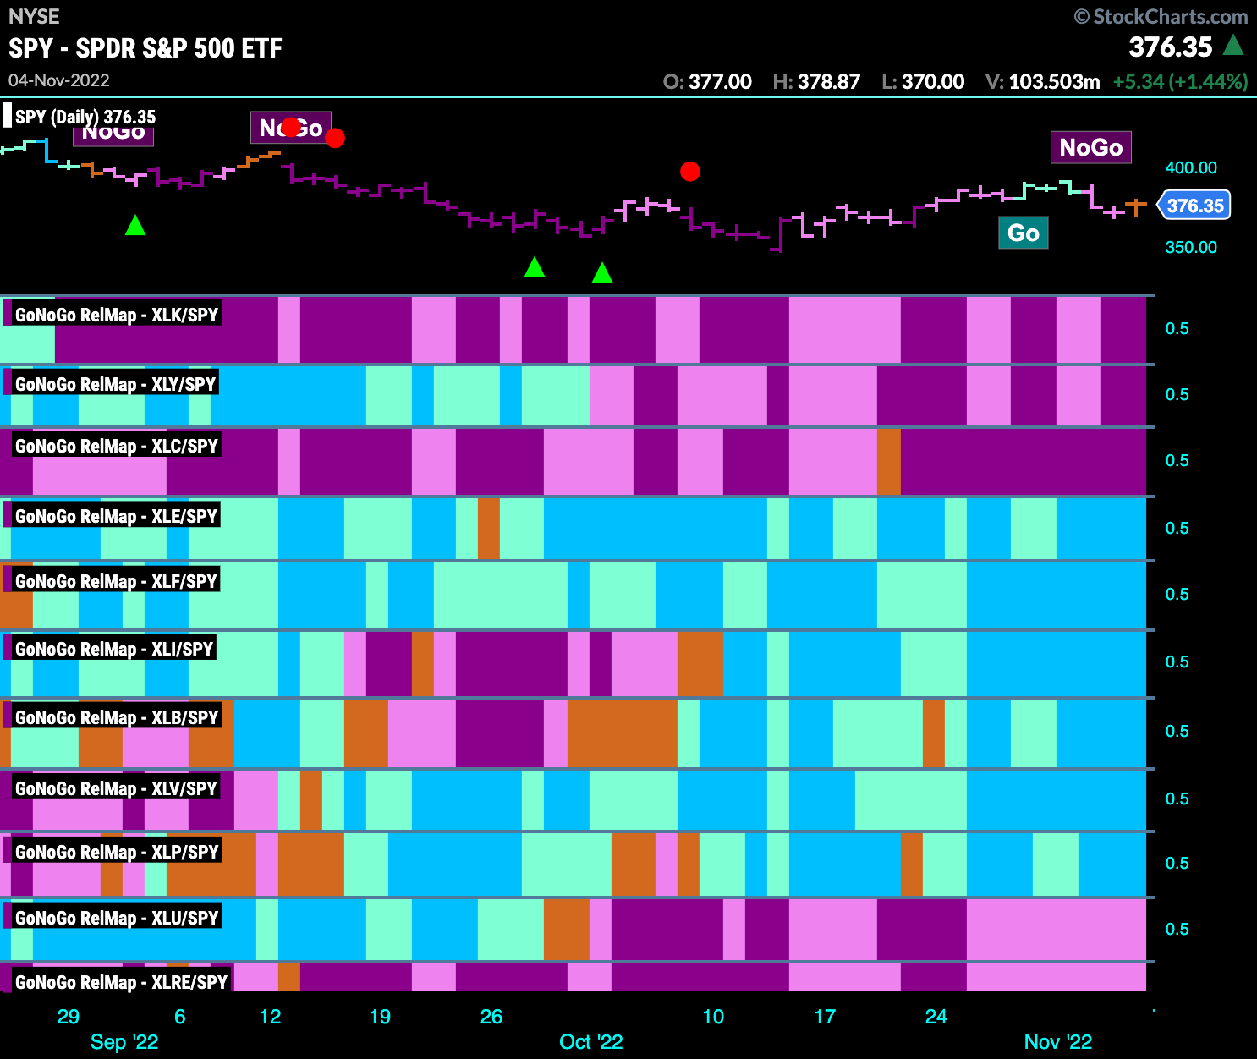The height and width of the screenshot is (1059, 1257).
Task: Click the 12 date tick on axis
Action: tap(270, 1017)
